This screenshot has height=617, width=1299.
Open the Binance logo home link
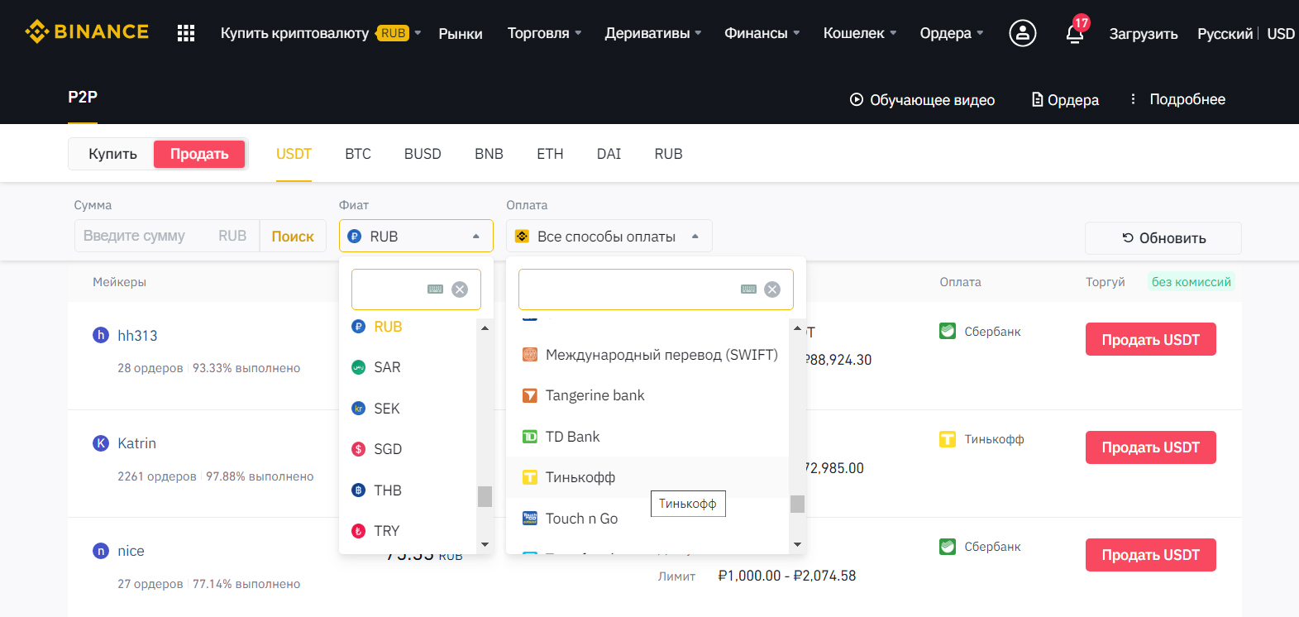tap(87, 31)
